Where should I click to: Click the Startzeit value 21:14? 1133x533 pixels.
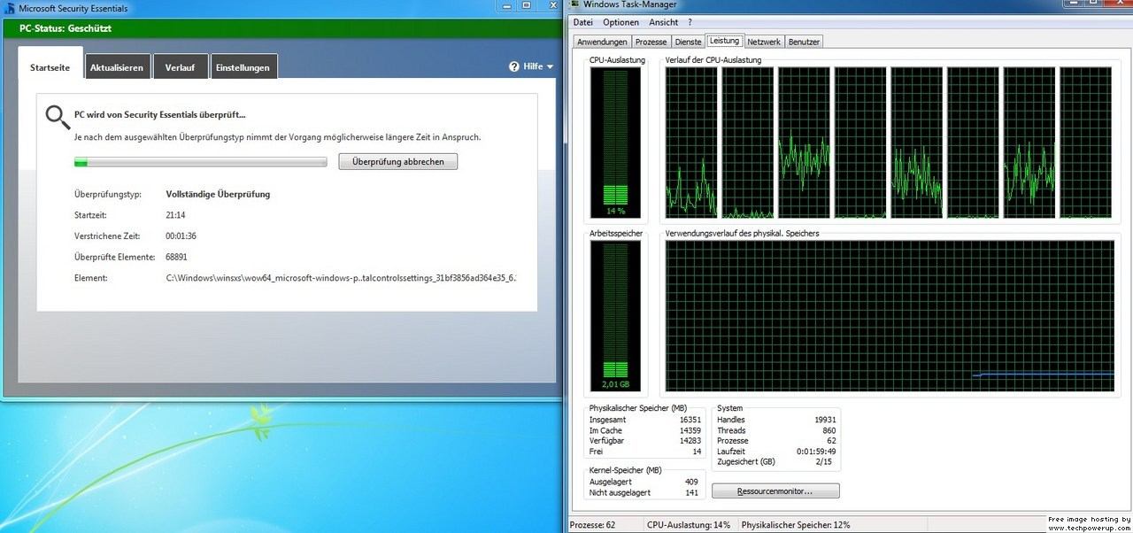click(x=175, y=215)
